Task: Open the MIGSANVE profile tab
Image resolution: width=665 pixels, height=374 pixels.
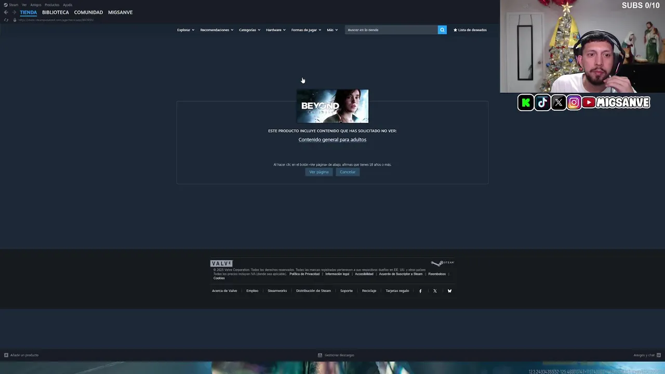Action: 120,12
